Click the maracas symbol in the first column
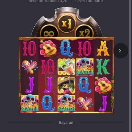This screenshot has width=132, height=132. 30,67
